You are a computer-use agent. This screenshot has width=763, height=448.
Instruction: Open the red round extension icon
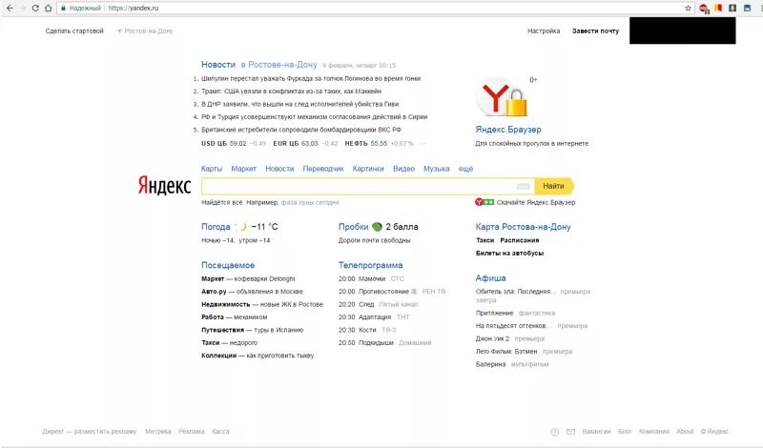(x=704, y=9)
